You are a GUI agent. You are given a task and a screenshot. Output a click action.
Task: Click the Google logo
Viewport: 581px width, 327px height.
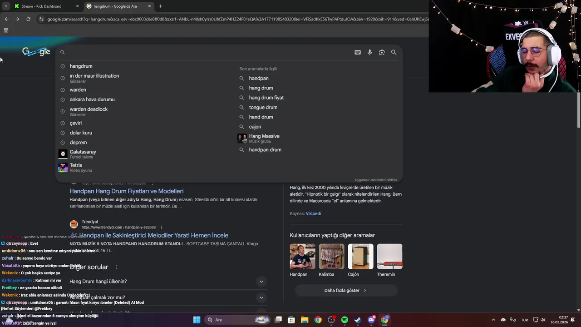[36, 52]
